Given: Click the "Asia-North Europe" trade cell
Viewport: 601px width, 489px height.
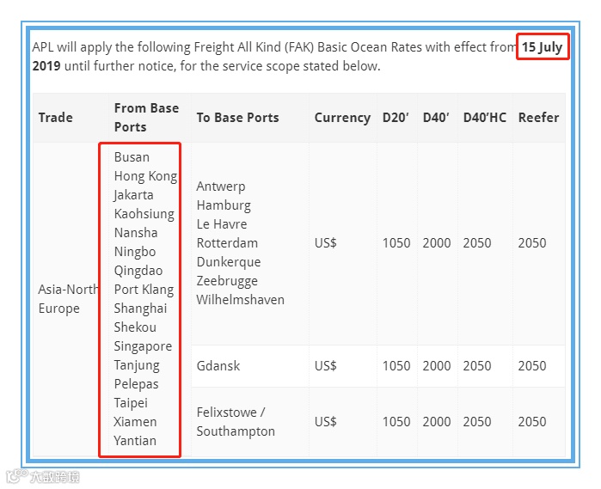Looking at the screenshot, I should tap(69, 299).
